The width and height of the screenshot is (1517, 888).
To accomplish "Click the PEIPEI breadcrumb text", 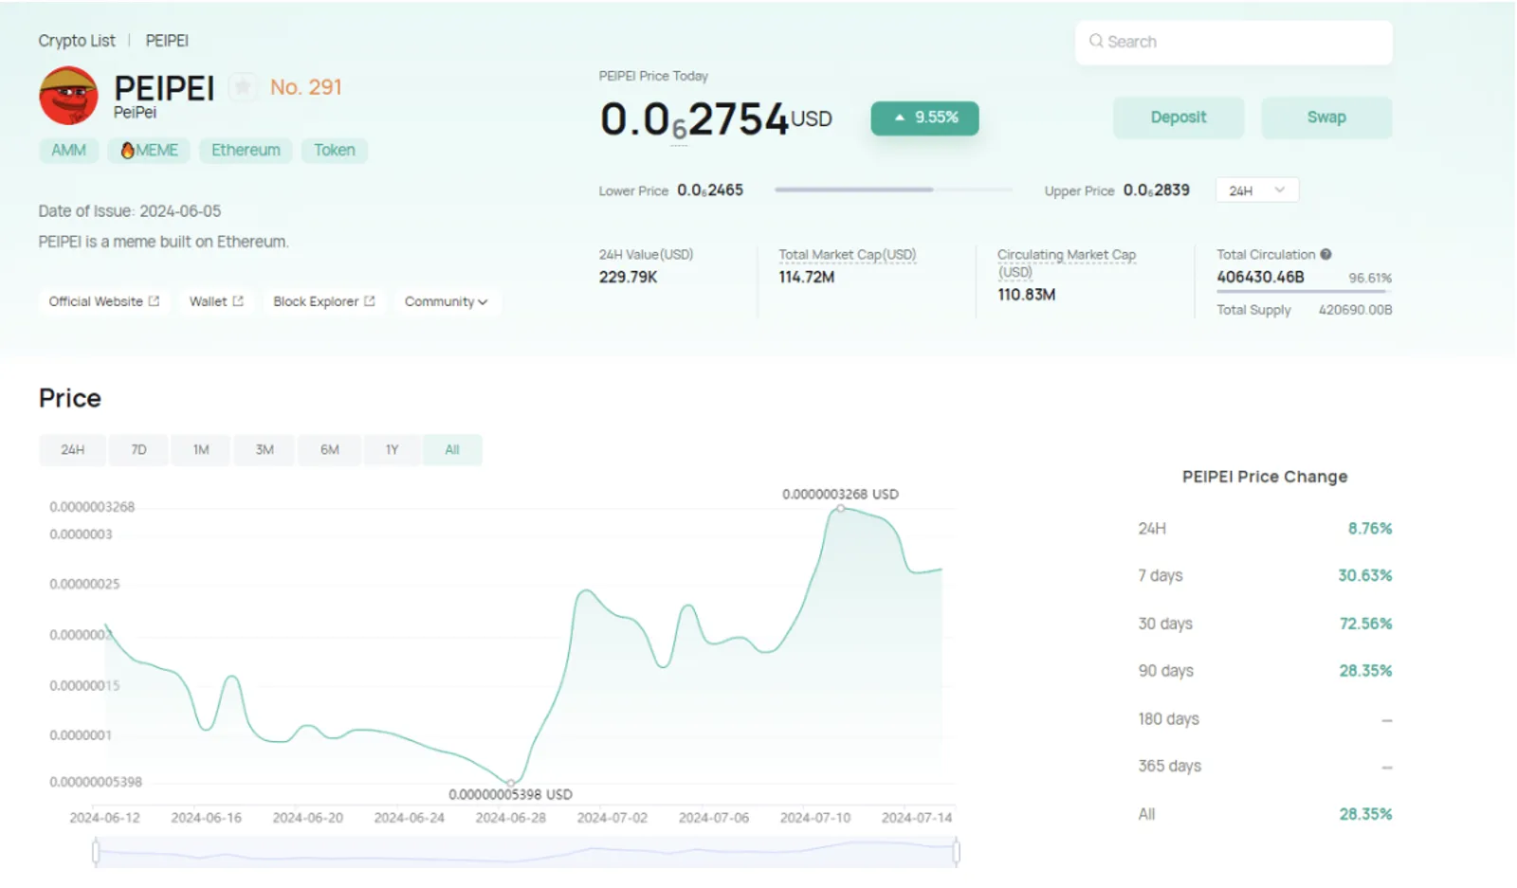I will click(x=167, y=41).
